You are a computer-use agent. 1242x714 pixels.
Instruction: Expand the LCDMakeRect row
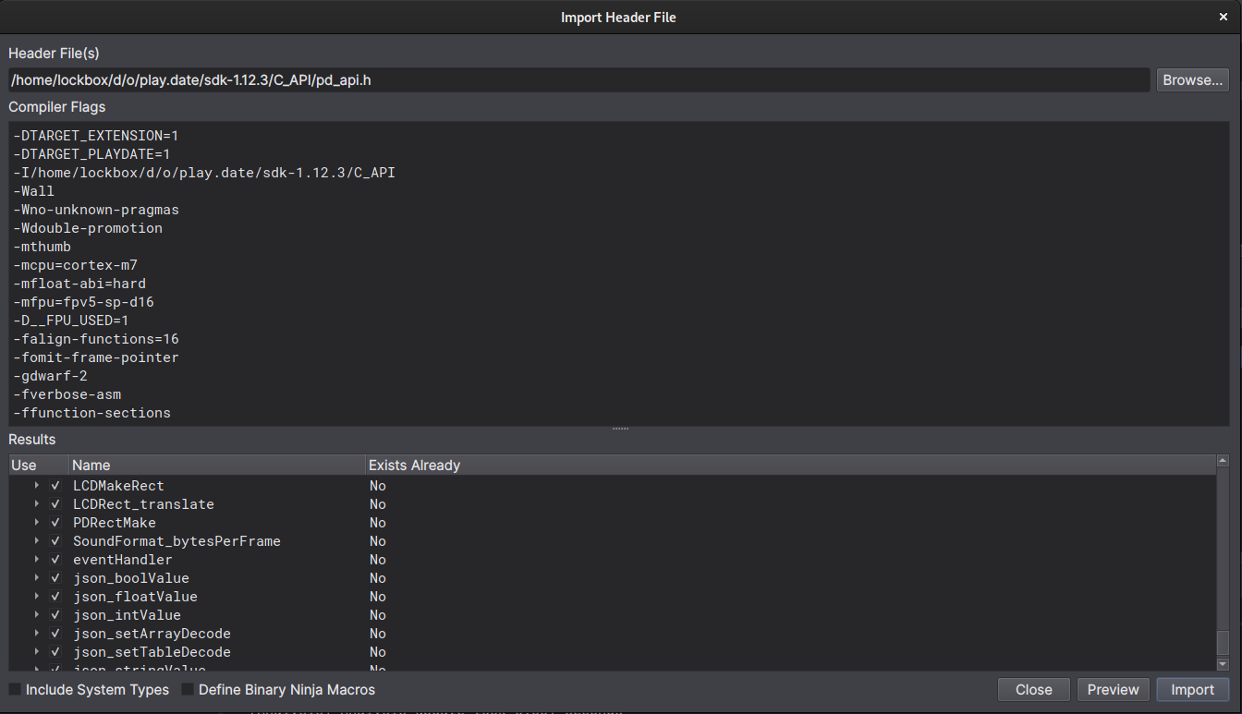tap(37, 486)
